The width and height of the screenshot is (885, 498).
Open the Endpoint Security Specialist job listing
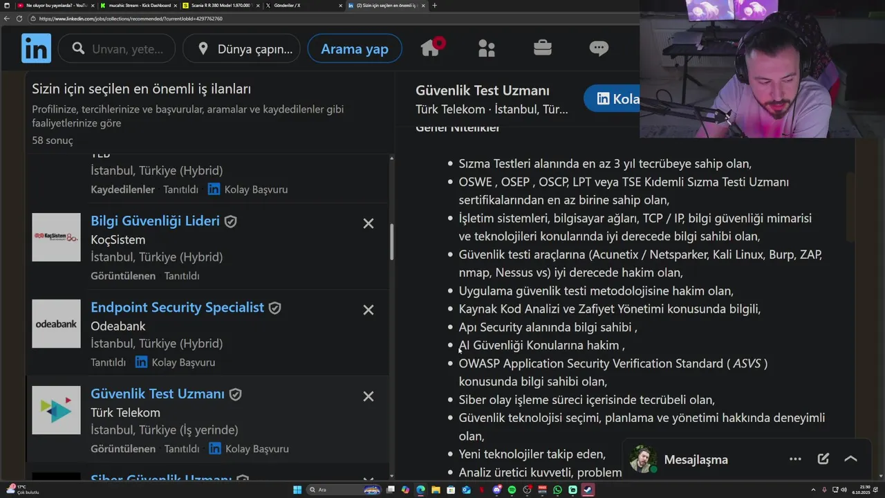pos(177,307)
